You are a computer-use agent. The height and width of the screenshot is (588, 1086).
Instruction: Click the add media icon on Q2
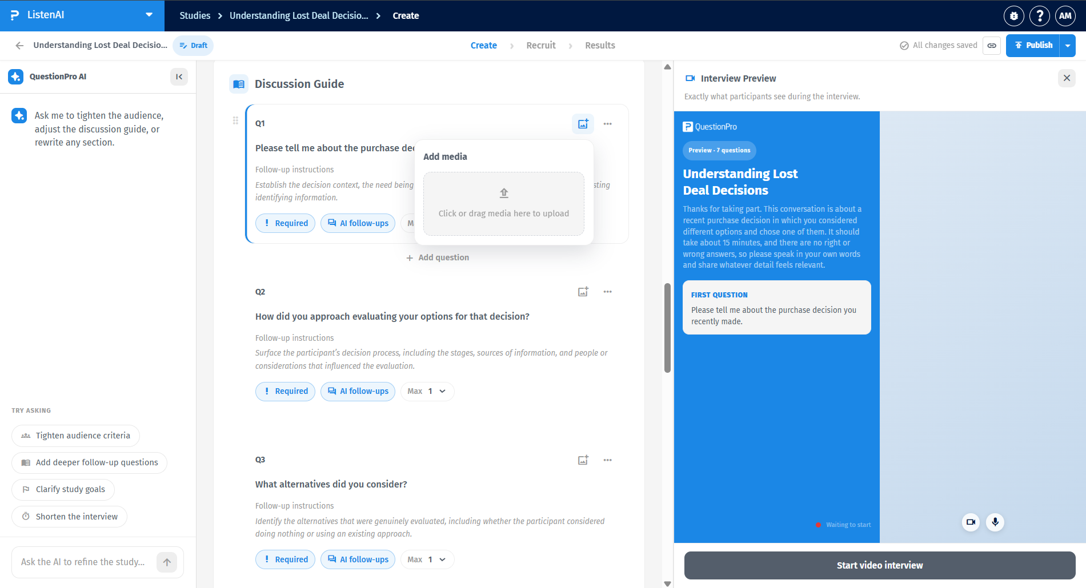[583, 292]
